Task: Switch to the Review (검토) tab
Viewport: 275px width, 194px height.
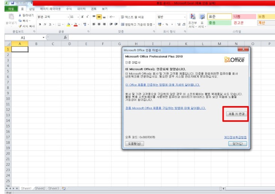Action: coord(94,9)
